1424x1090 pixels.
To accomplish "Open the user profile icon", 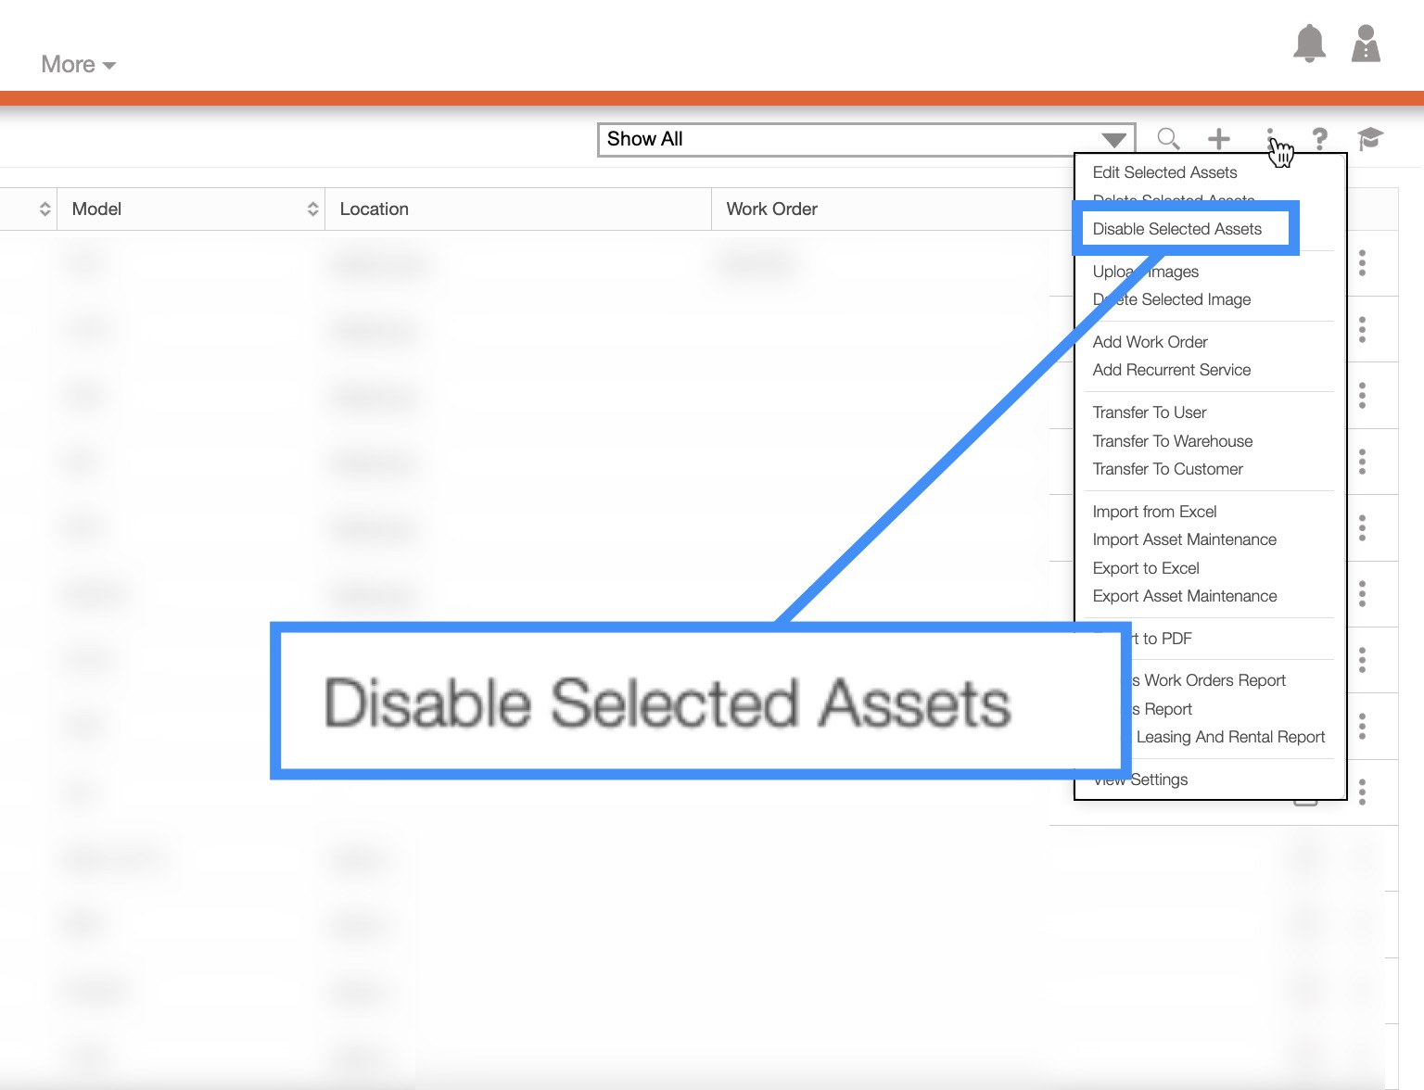I will click(x=1366, y=44).
